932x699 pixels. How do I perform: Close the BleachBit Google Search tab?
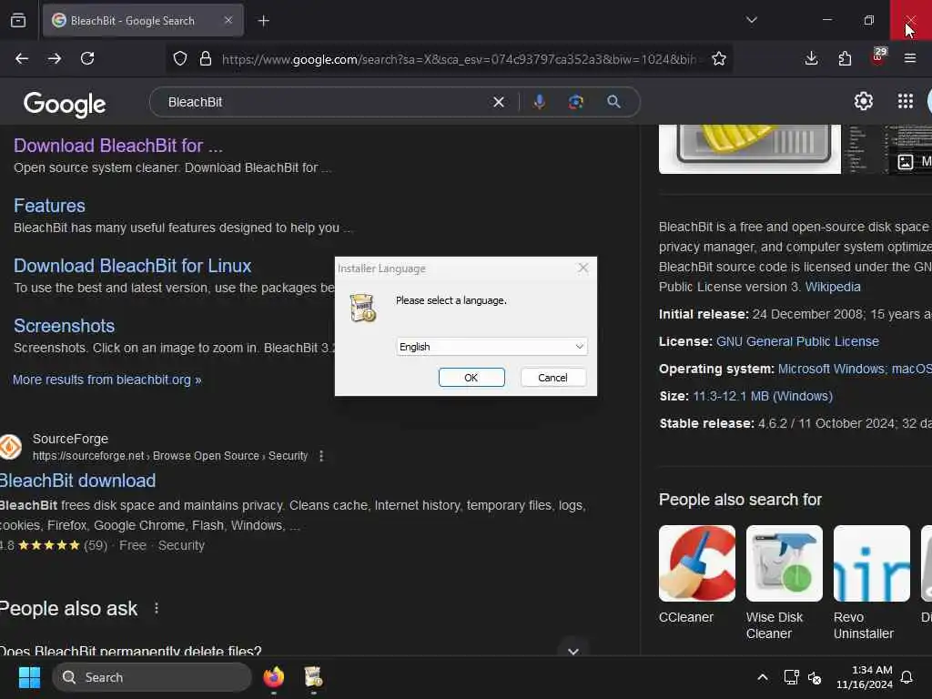[x=228, y=20]
